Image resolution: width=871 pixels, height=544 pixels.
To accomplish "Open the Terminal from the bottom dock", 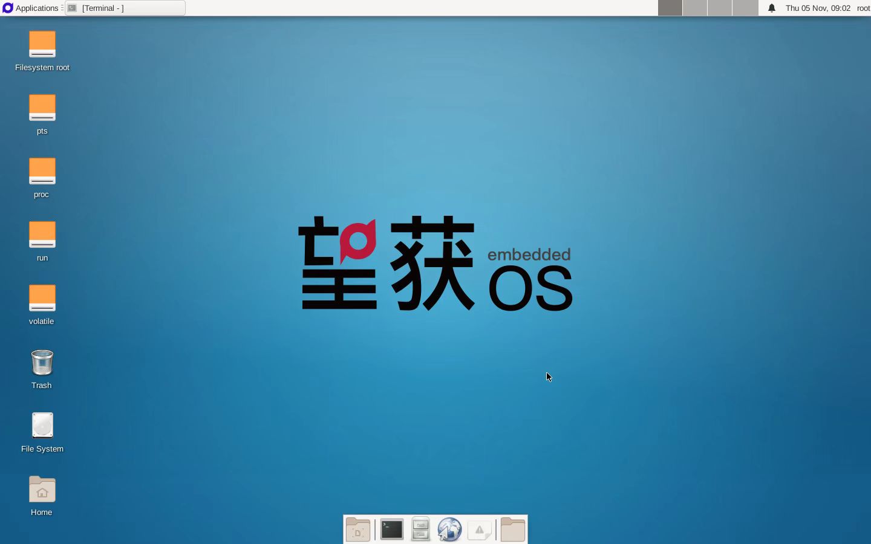I will point(391,529).
